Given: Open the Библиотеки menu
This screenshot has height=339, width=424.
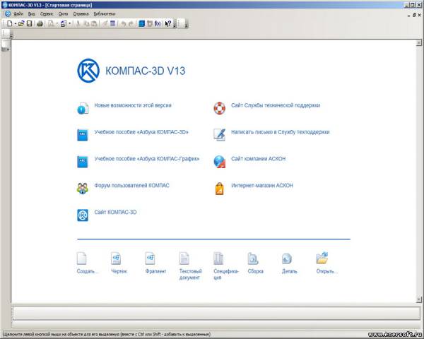Looking at the screenshot, I should [105, 14].
